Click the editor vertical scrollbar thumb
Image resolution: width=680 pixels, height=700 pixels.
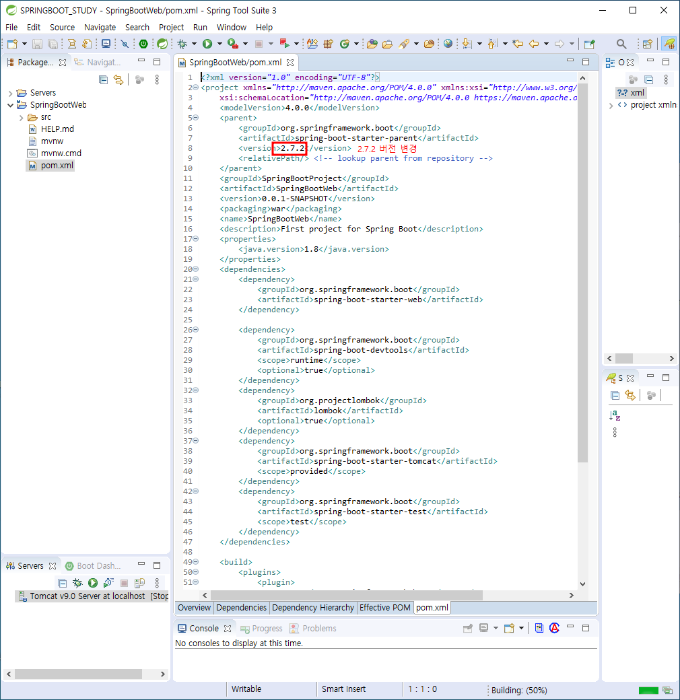coord(582,273)
